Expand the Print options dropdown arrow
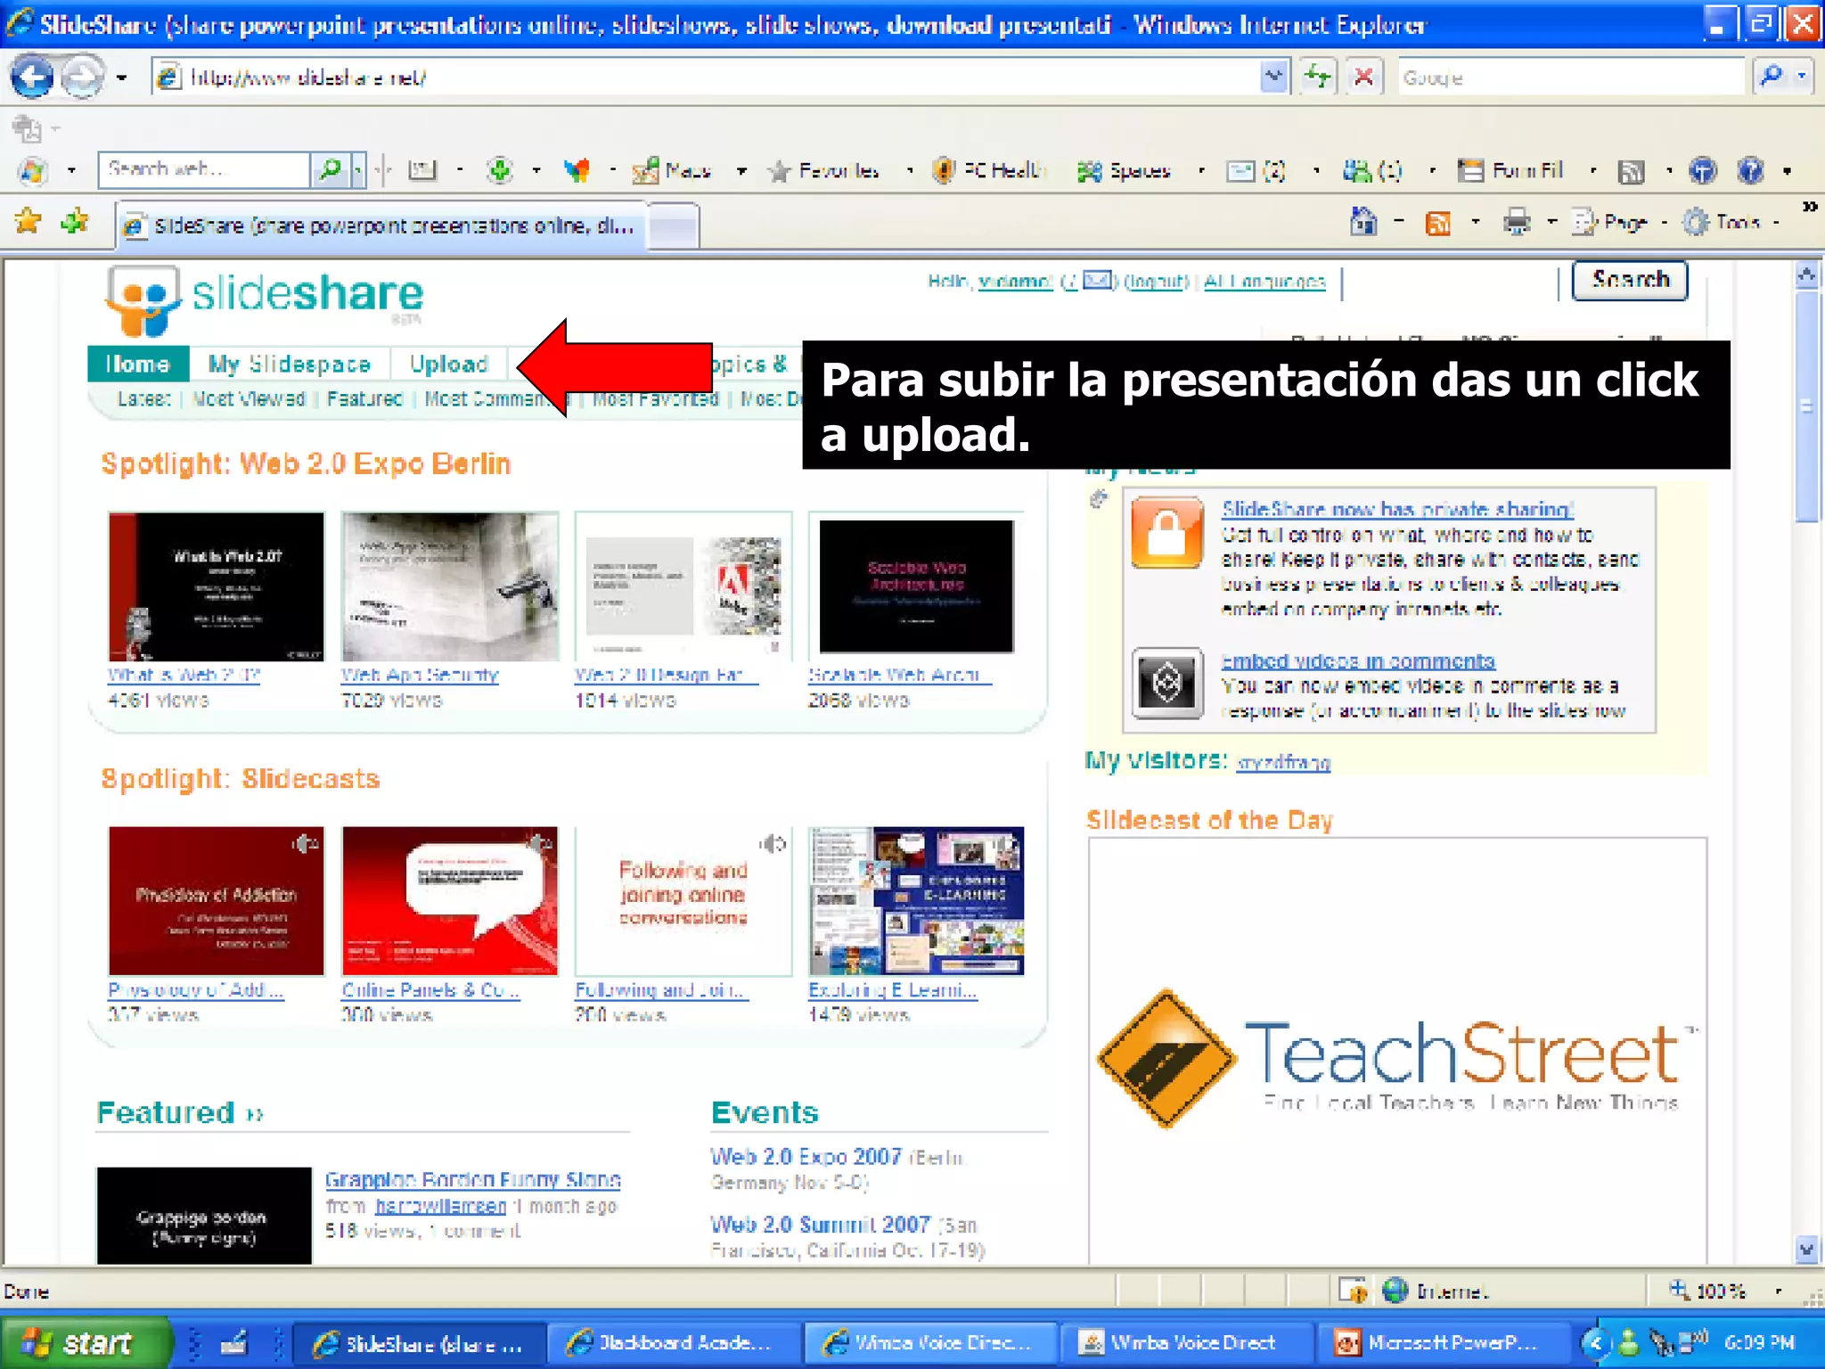This screenshot has height=1369, width=1825. 1551,223
